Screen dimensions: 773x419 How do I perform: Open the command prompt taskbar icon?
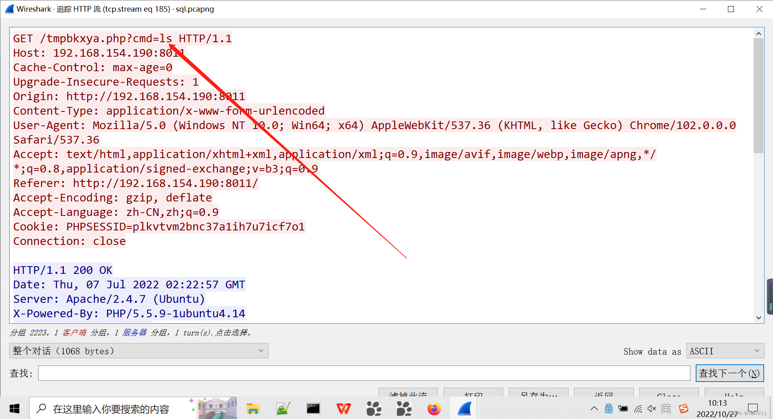(313, 409)
